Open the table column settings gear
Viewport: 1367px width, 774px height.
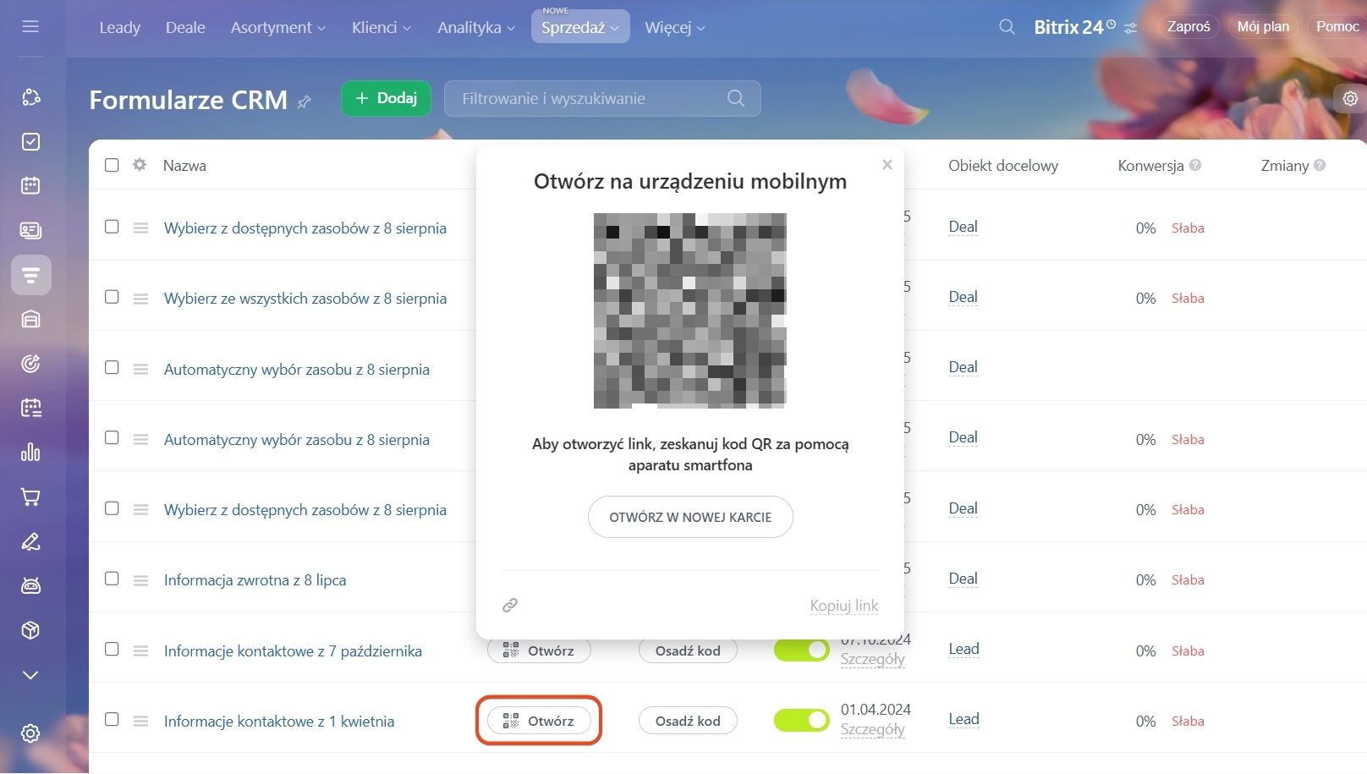click(140, 165)
